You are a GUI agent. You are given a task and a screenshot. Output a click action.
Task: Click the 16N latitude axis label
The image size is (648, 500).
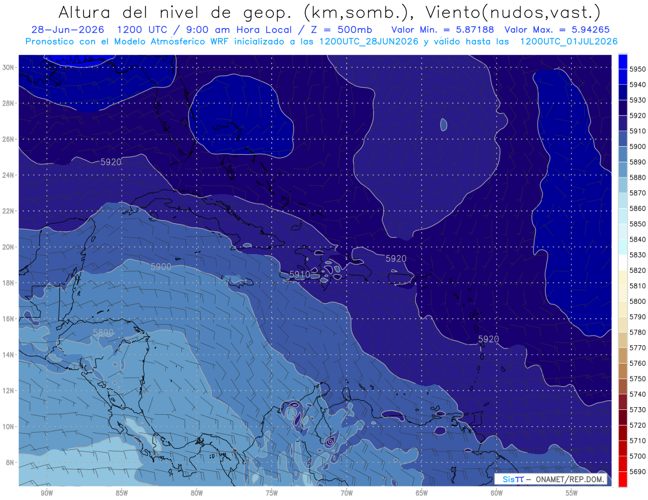pyautogui.click(x=8, y=319)
